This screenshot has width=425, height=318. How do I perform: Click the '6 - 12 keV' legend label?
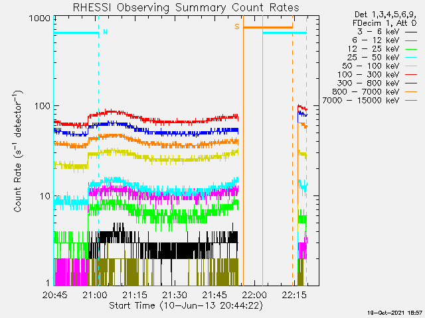point(376,40)
